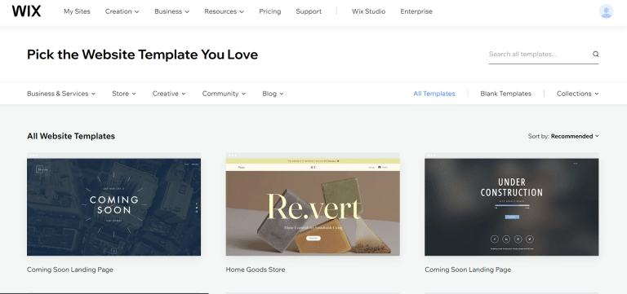627x294 pixels.
Task: Switch to Blank Templates
Action: point(506,94)
